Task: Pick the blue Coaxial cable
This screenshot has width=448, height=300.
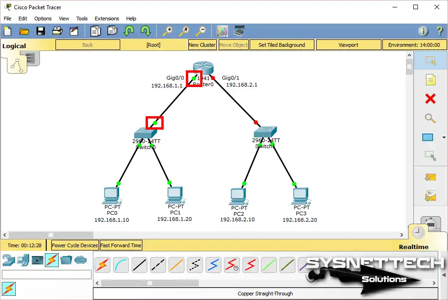Action: [x=214, y=265]
